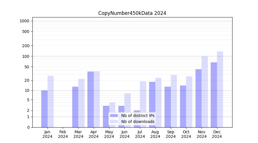Select the 'Nb of distinct IPs' legend label

[x=138, y=116]
